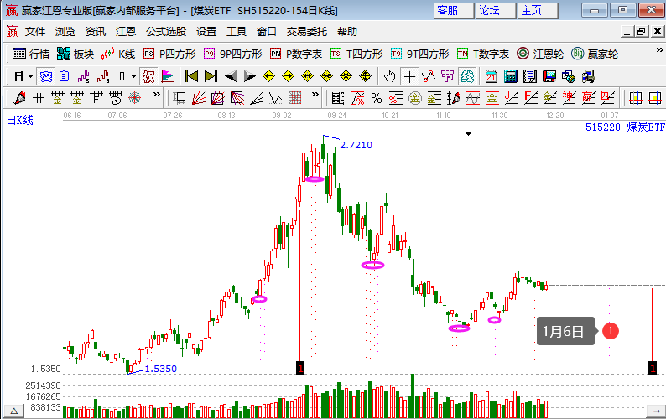The width and height of the screenshot is (666, 419).
Task: Open the 9P四方形 tool
Action: click(232, 54)
